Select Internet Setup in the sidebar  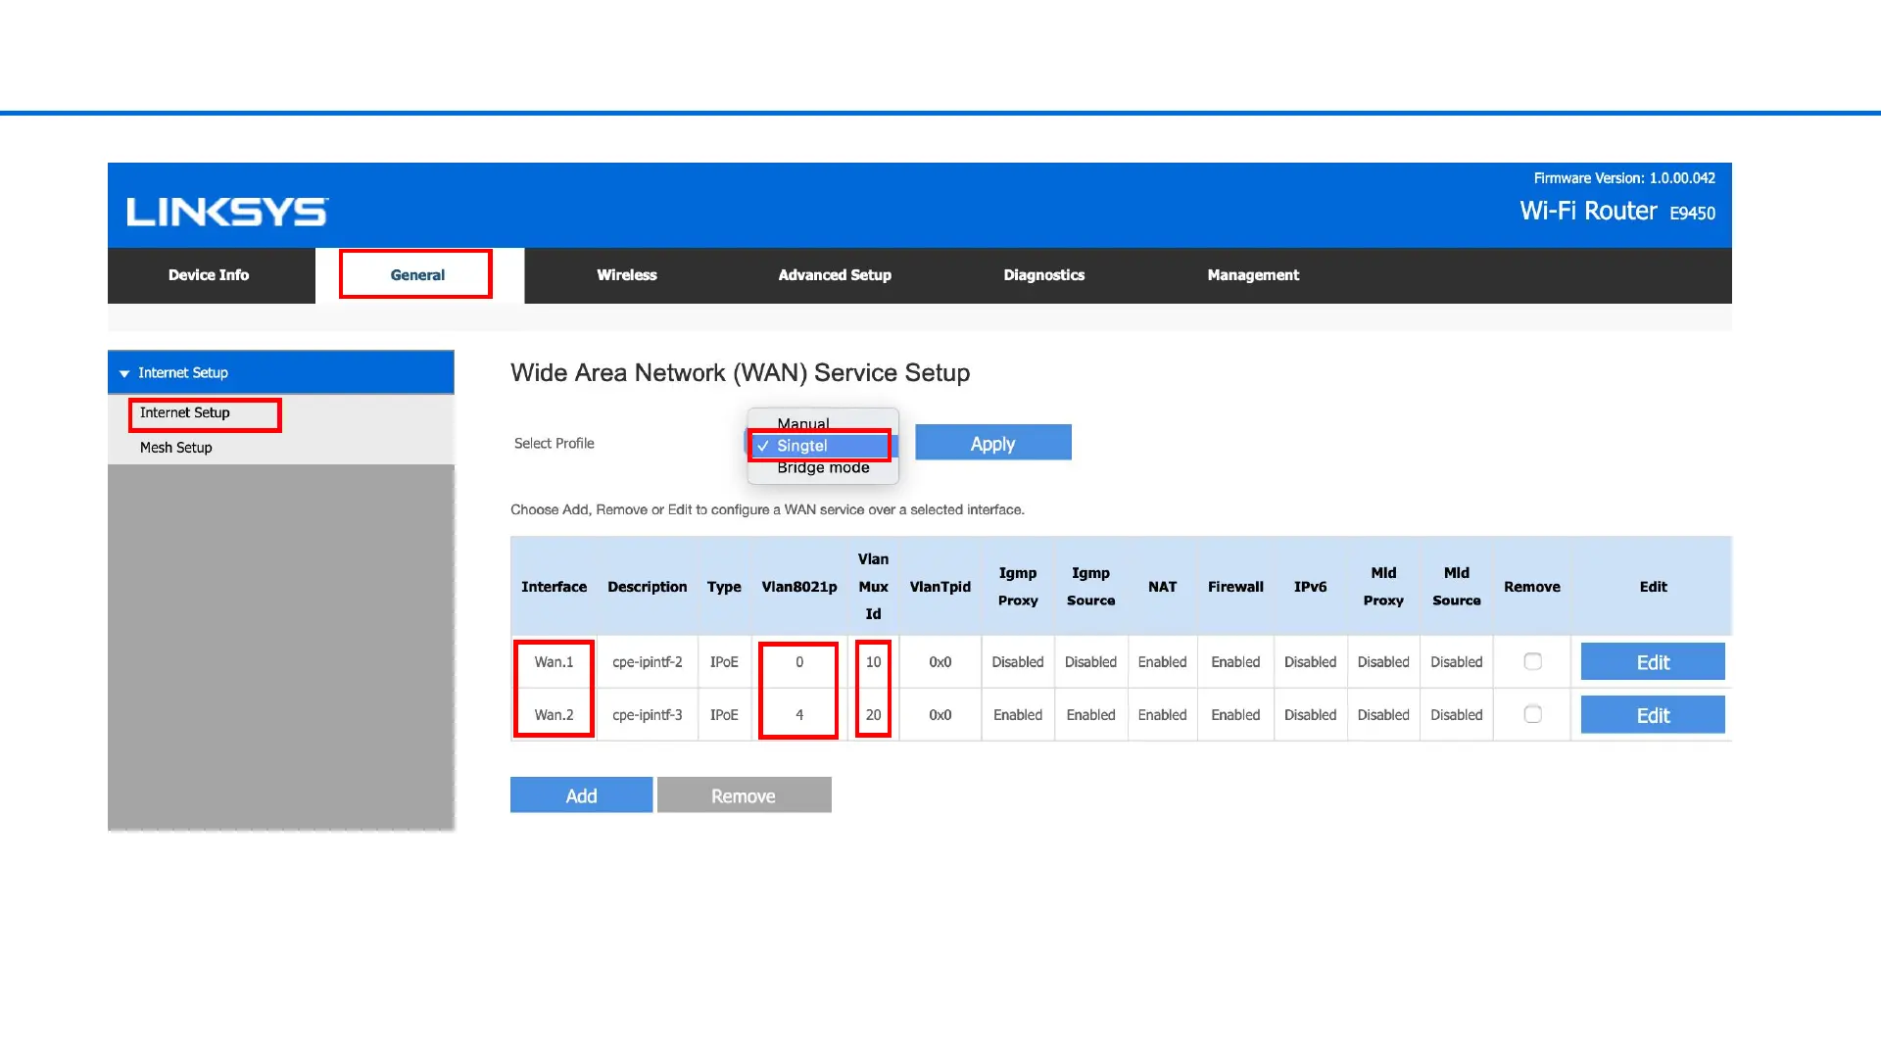(185, 413)
